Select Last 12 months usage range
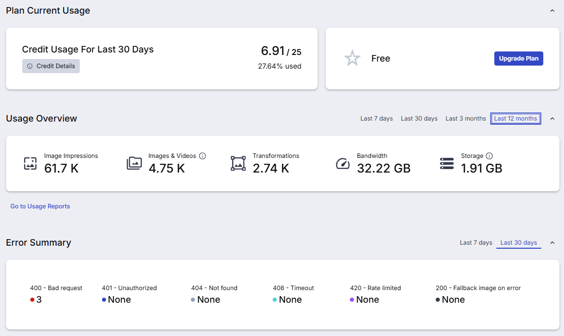This screenshot has height=336, width=564. point(516,119)
